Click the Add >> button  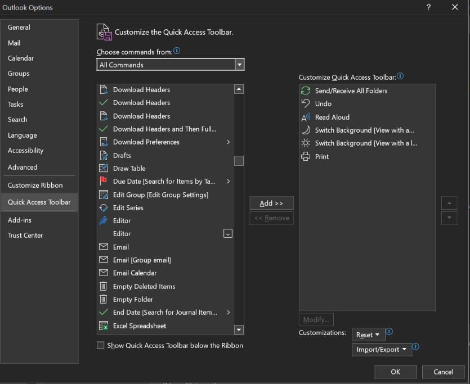271,203
